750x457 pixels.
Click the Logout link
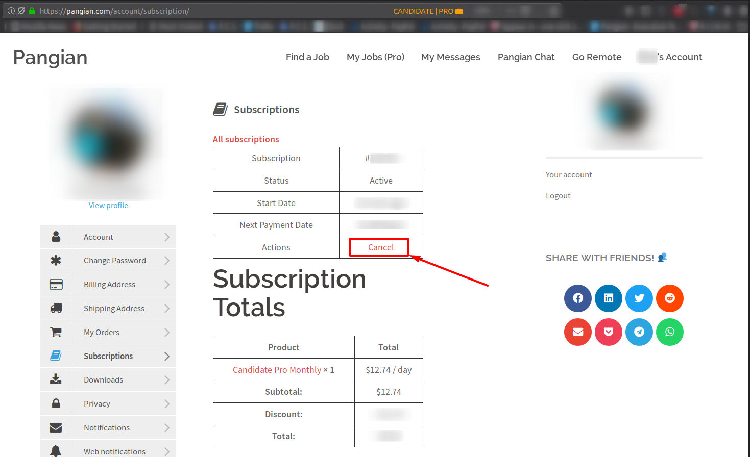558,196
